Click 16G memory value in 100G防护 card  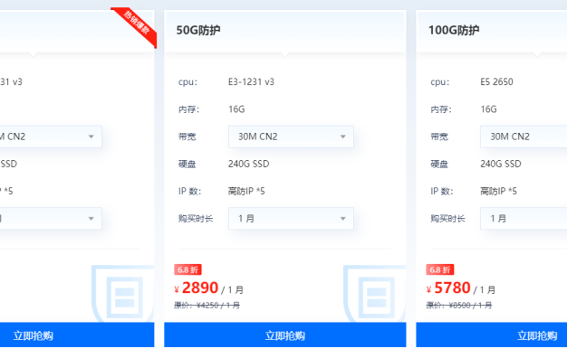pyautogui.click(x=488, y=109)
